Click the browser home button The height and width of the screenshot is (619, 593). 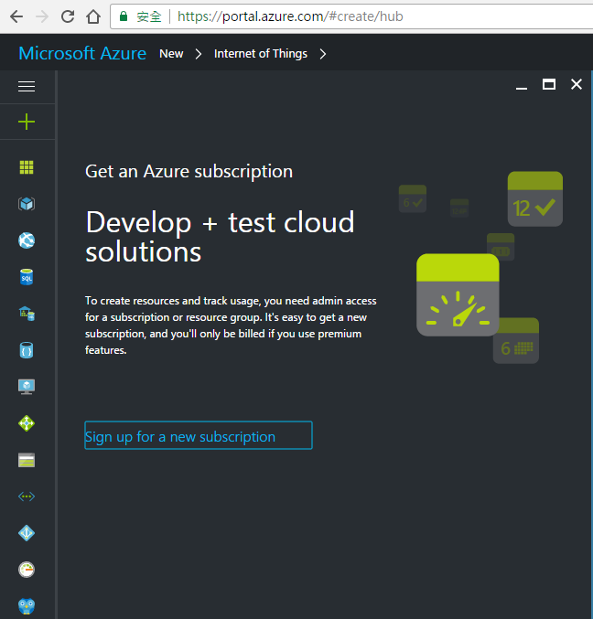tap(93, 16)
